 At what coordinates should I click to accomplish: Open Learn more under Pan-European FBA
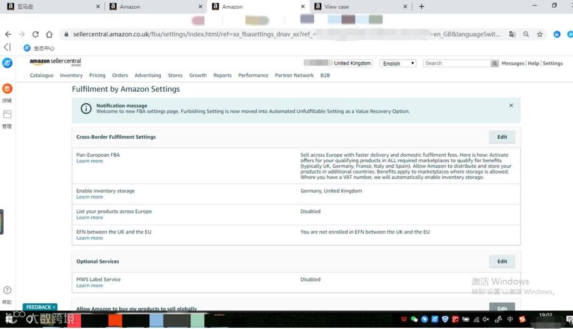pos(89,161)
